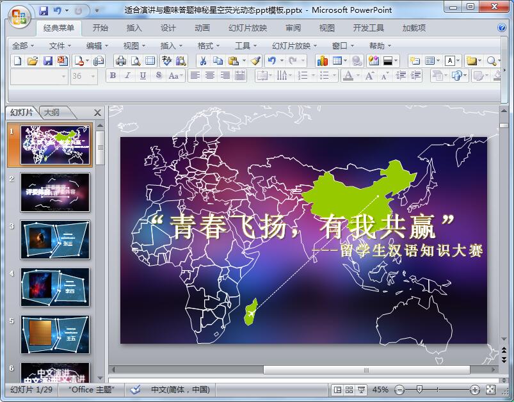Expand the 全部 menu dropdown

pyautogui.click(x=23, y=45)
